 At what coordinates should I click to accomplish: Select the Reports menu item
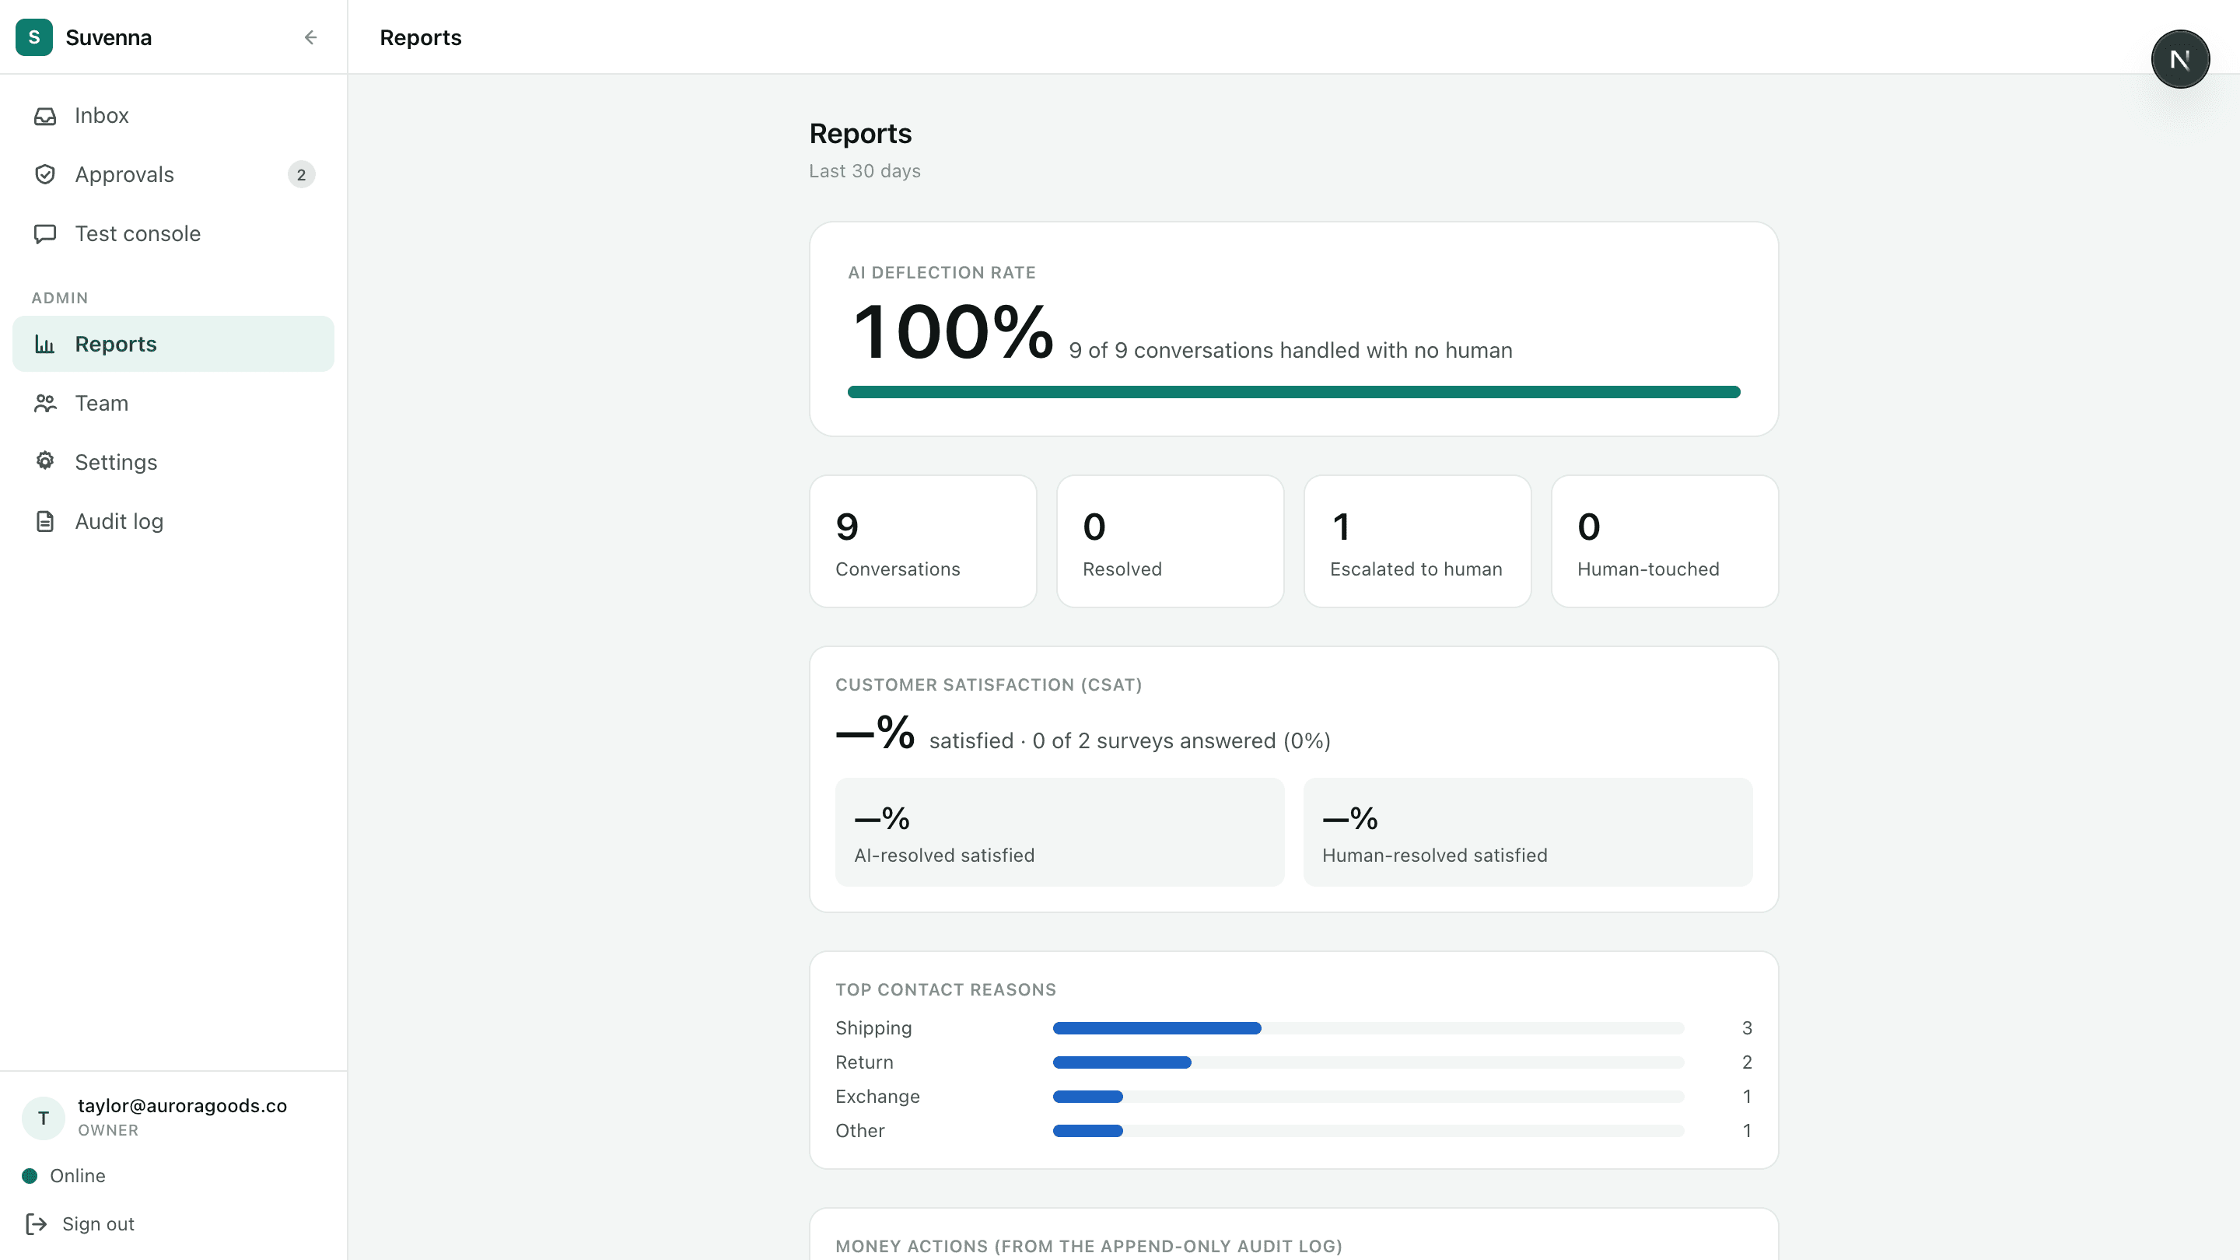click(x=173, y=345)
